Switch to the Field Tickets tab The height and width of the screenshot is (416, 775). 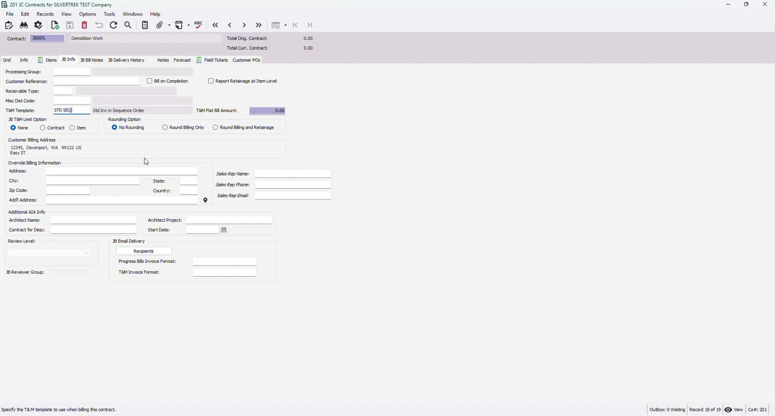212,60
